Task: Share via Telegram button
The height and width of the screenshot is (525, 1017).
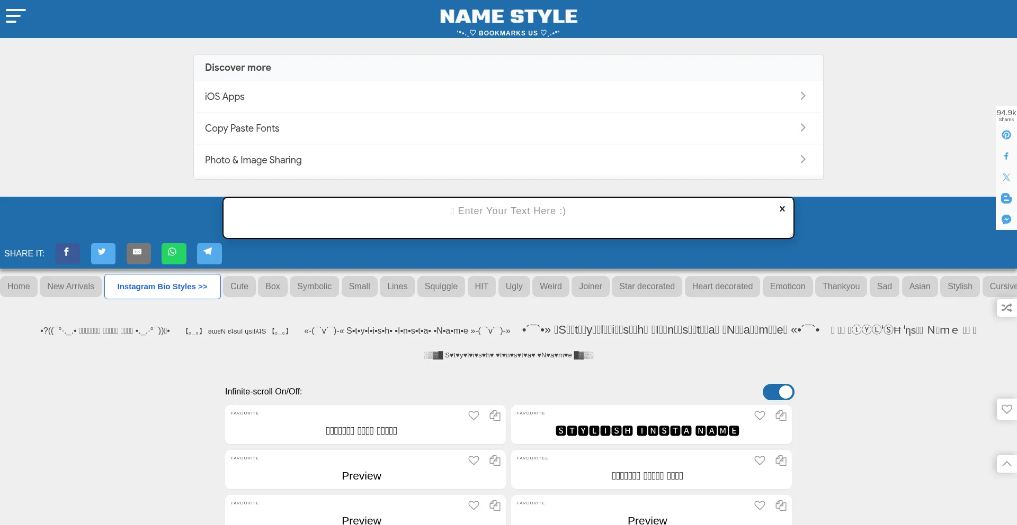Action: [x=209, y=254]
